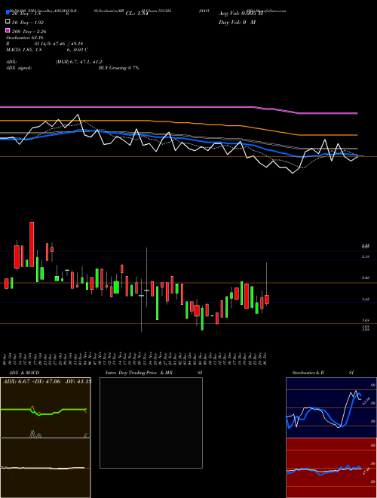Click the 'Day Vol: 0 M' text
The height and width of the screenshot is (498, 377).
(237, 22)
